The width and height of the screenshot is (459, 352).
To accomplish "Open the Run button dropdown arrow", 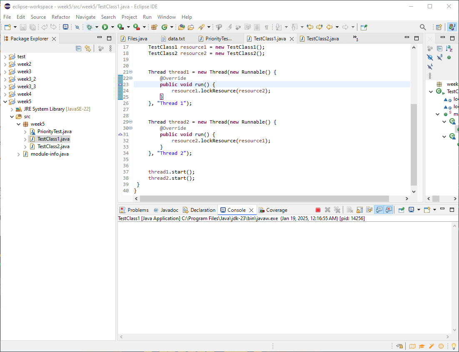I will (112, 27).
